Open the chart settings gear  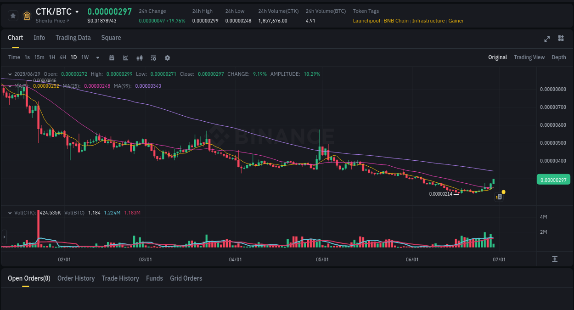tap(167, 57)
